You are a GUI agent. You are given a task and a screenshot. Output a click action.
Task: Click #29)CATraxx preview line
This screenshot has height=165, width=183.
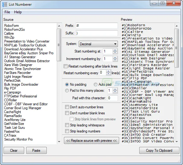[133, 118]
